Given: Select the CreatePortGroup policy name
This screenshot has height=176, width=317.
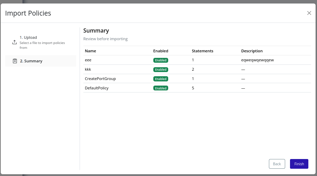Looking at the screenshot, I should [100, 79].
